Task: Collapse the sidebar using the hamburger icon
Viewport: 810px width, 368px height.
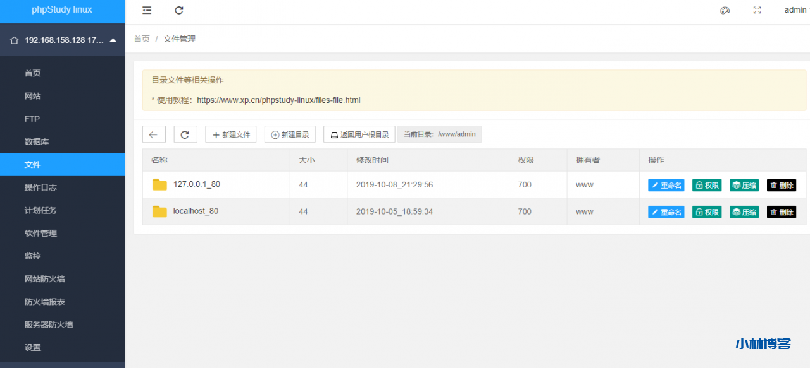Action: click(x=146, y=10)
